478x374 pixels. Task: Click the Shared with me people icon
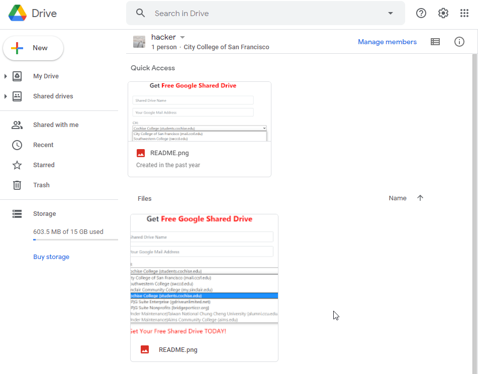coord(17,125)
